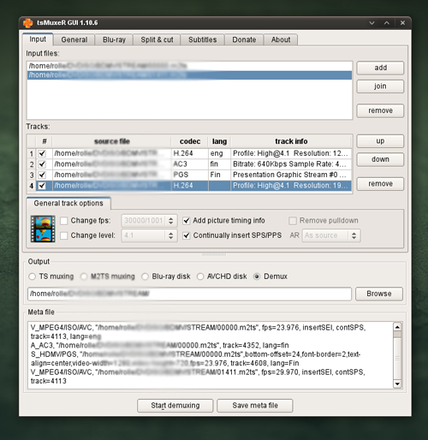Enable Change level checkbox
The image size is (428, 440).
(64, 235)
